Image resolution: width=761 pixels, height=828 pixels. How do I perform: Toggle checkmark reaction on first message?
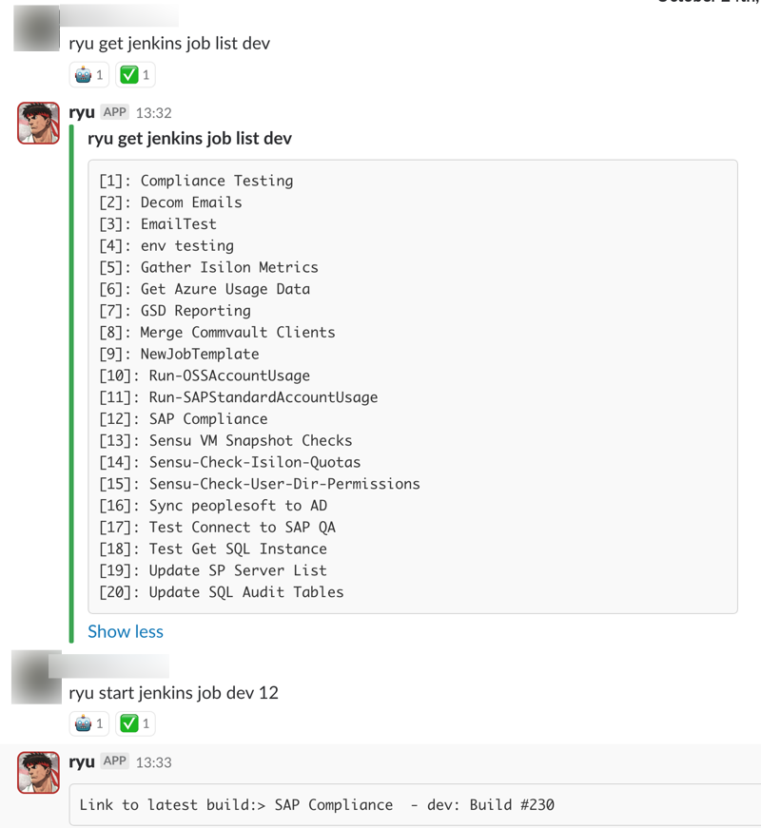pyautogui.click(x=135, y=74)
